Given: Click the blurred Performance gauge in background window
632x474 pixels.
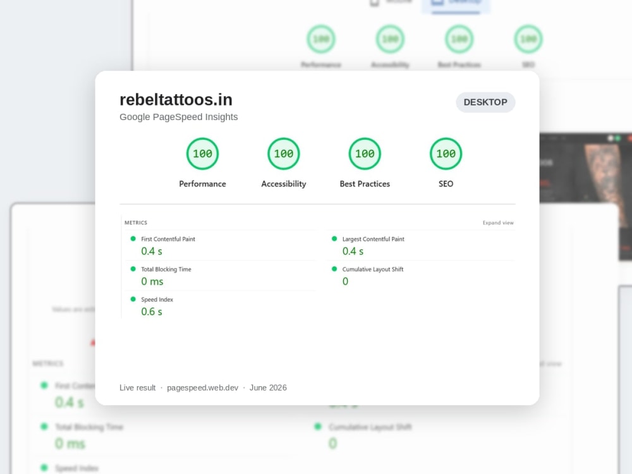Looking at the screenshot, I should 321,39.
